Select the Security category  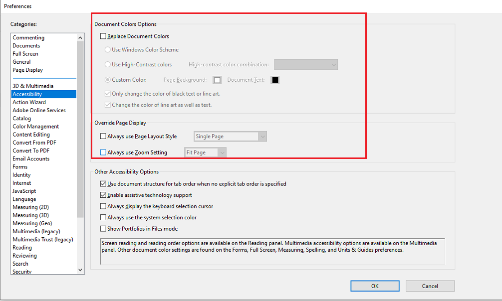(x=22, y=271)
